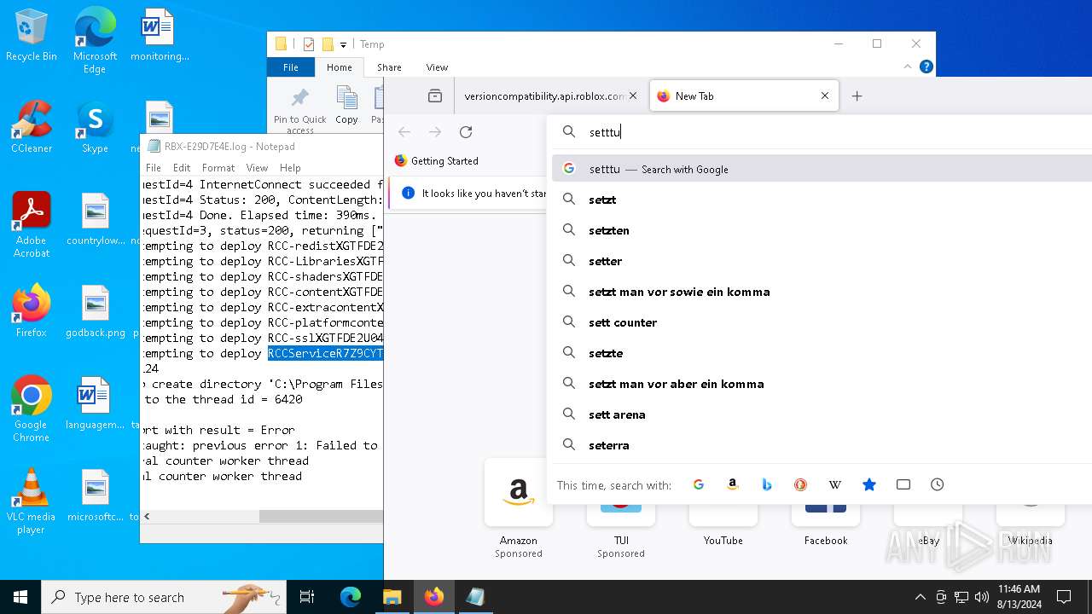
Task: Choose the 'setzt' search suggestion
Action: coord(822,200)
